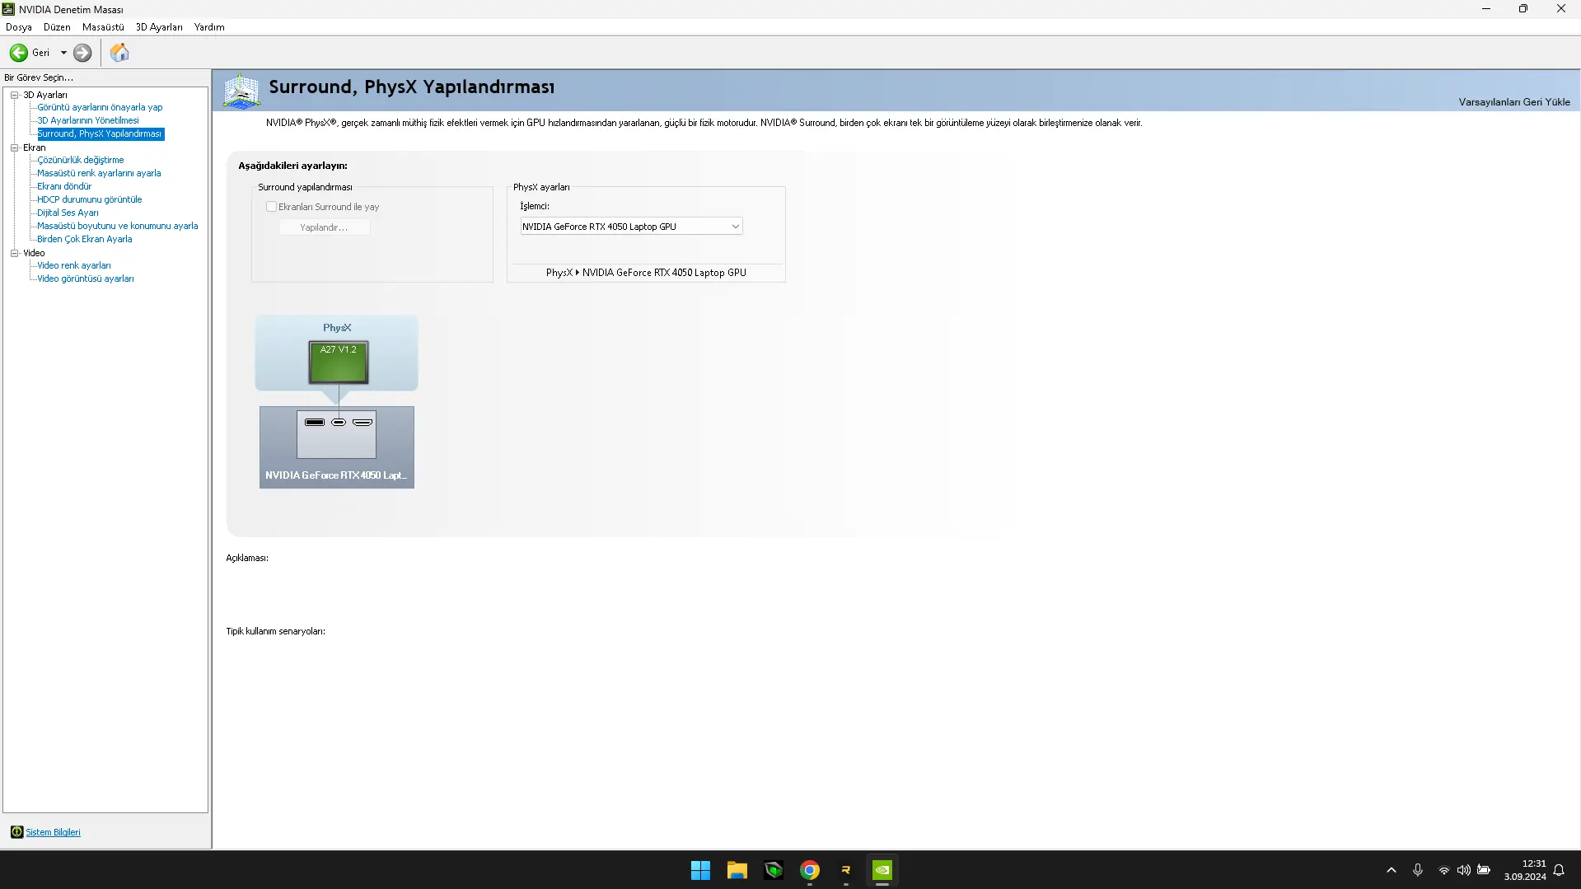Open the İşlemci PhysX processor dropdown
The image size is (1581, 889).
point(631,227)
